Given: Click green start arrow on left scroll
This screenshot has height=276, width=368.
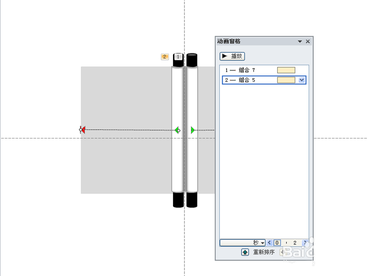Looking at the screenshot, I should click(x=178, y=130).
